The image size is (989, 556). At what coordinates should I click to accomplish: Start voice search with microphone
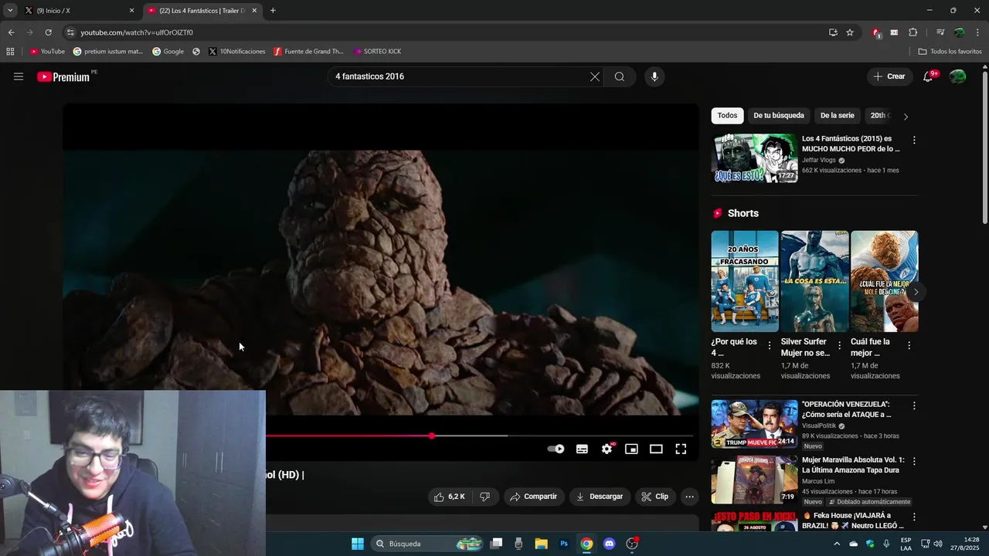(x=654, y=76)
